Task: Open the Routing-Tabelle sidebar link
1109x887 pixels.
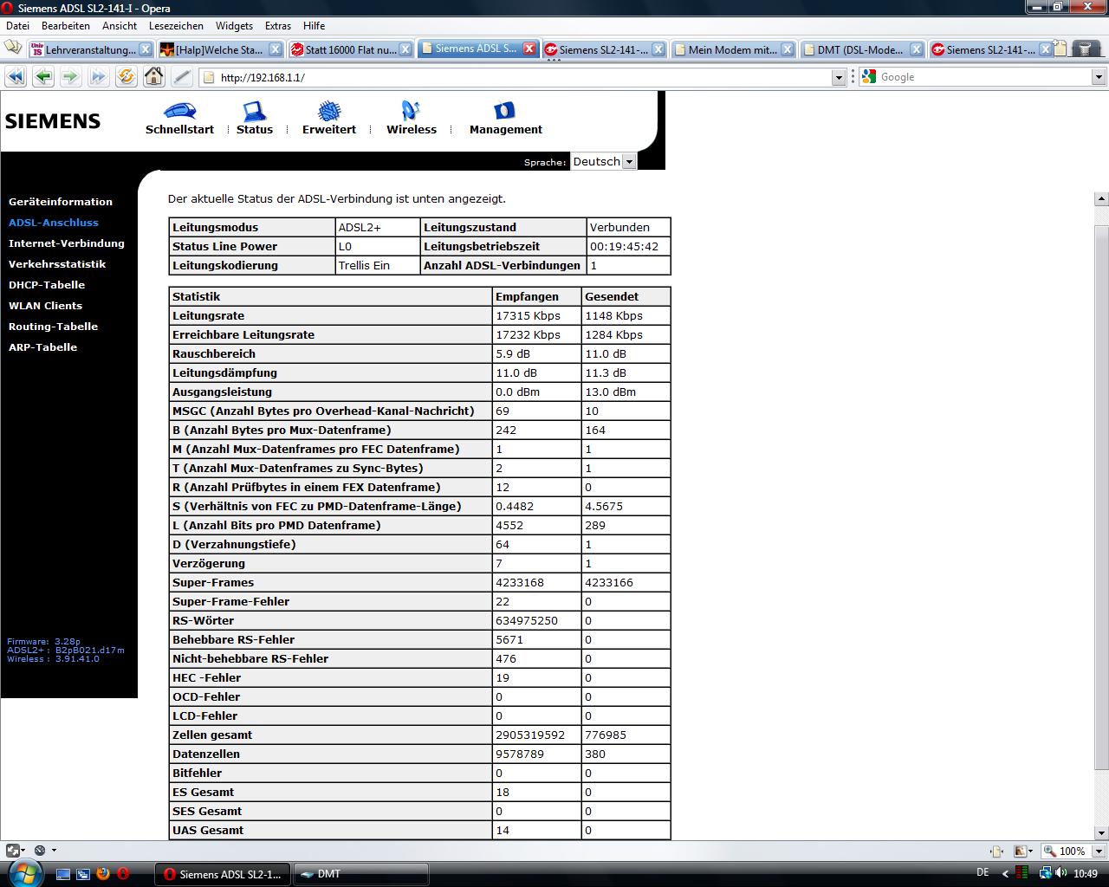Action: (53, 327)
